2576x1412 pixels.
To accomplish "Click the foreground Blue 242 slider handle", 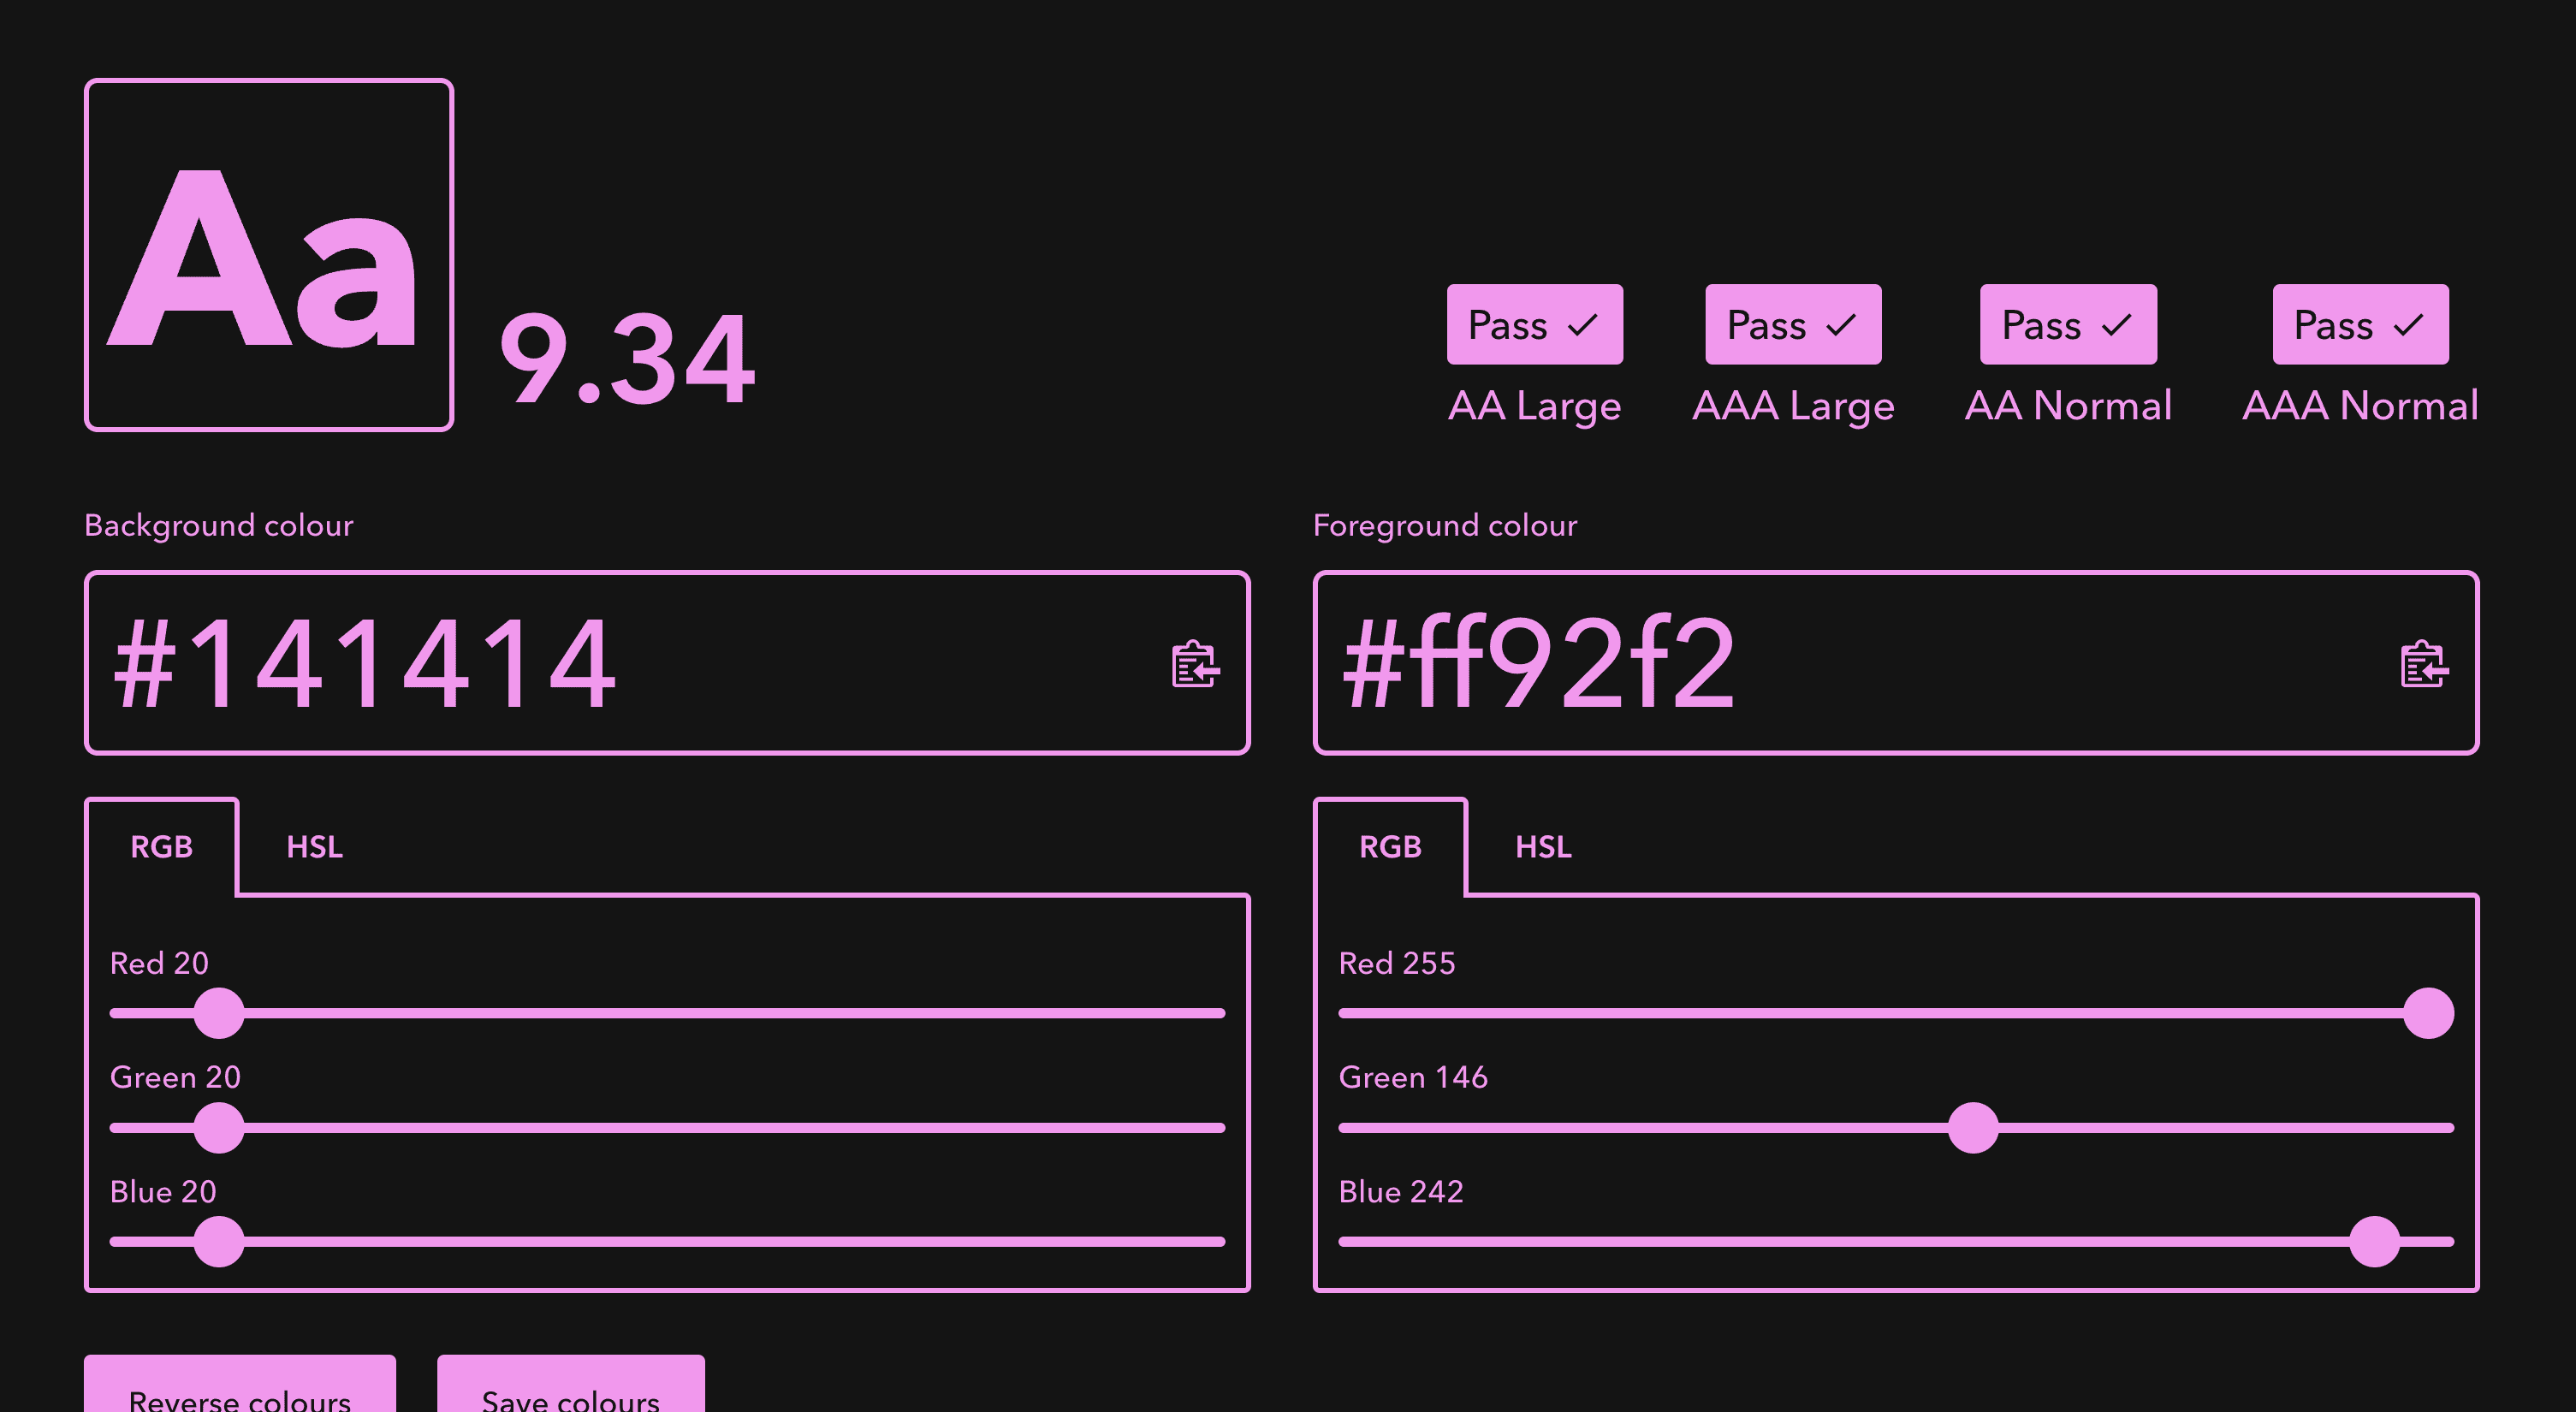I will pyautogui.click(x=2374, y=1241).
